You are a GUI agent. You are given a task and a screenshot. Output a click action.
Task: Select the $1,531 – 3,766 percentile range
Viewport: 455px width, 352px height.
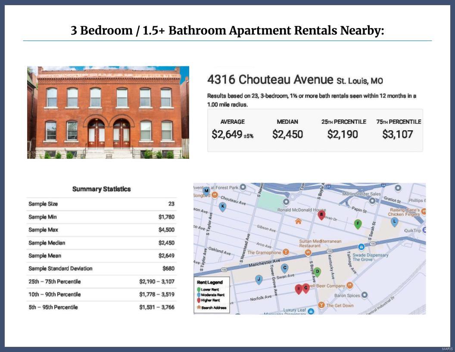pyautogui.click(x=157, y=307)
